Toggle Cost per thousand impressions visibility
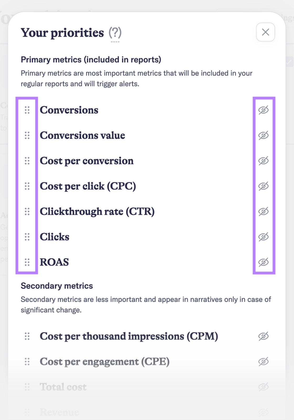This screenshot has width=294, height=420. point(263,336)
